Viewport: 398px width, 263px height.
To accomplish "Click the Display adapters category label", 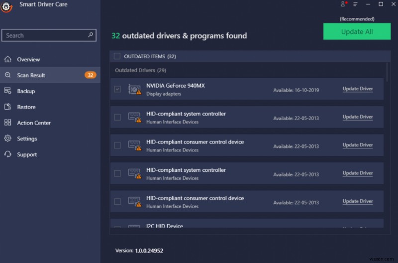I will pos(164,94).
